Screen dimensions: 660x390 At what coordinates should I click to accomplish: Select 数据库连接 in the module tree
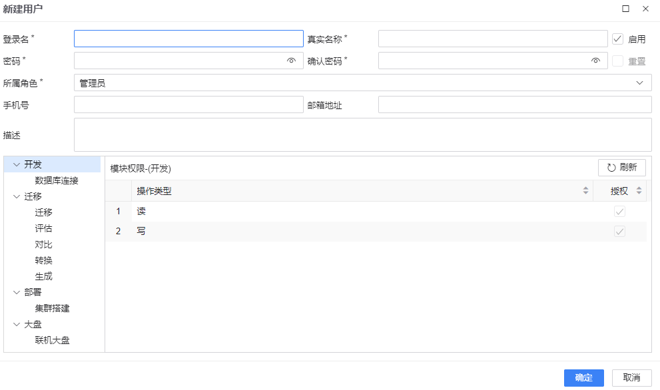coord(57,180)
